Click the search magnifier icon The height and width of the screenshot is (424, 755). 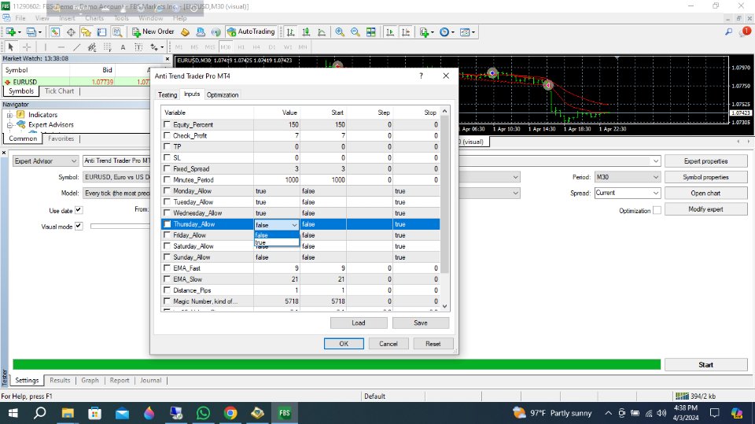[728, 31]
